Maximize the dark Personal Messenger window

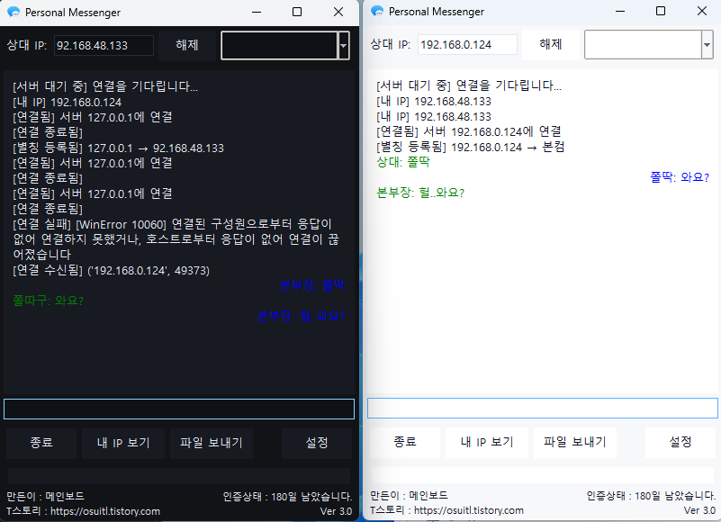[x=297, y=12]
